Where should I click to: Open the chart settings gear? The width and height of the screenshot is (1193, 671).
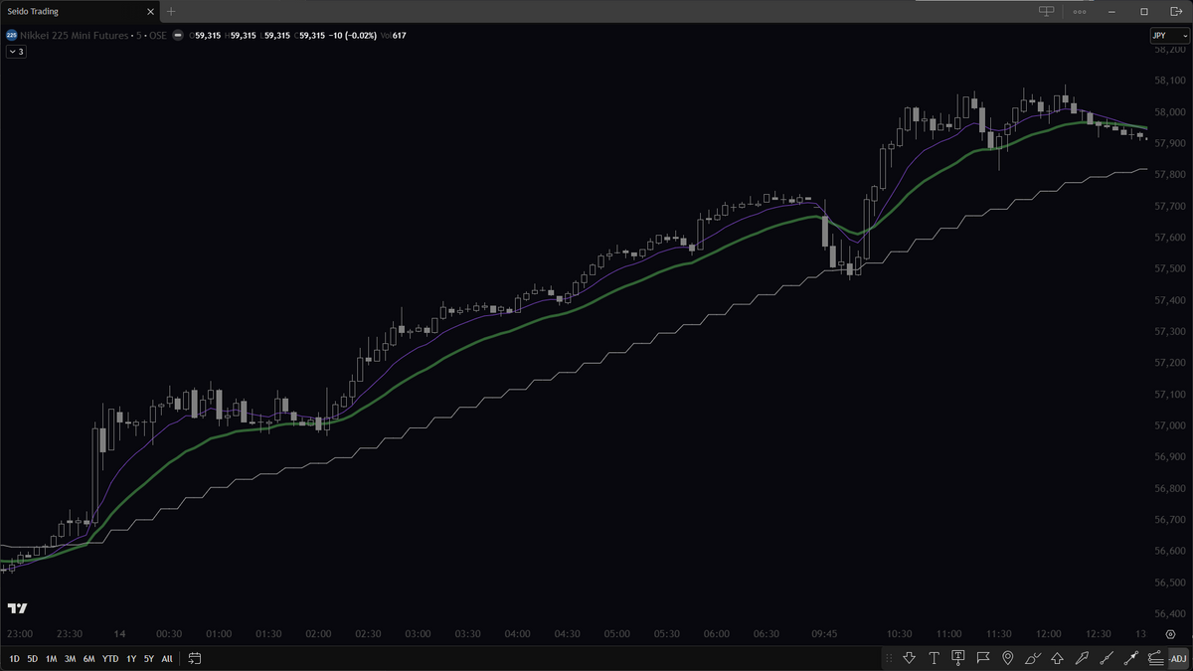(x=1170, y=634)
